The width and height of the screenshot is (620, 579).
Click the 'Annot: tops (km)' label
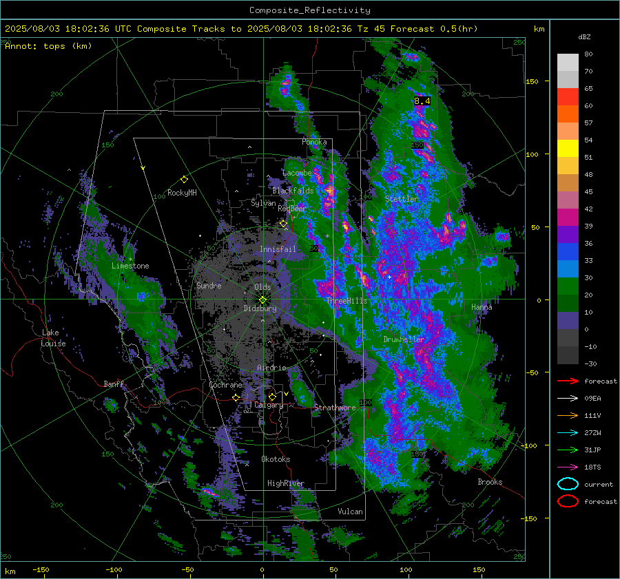click(48, 46)
